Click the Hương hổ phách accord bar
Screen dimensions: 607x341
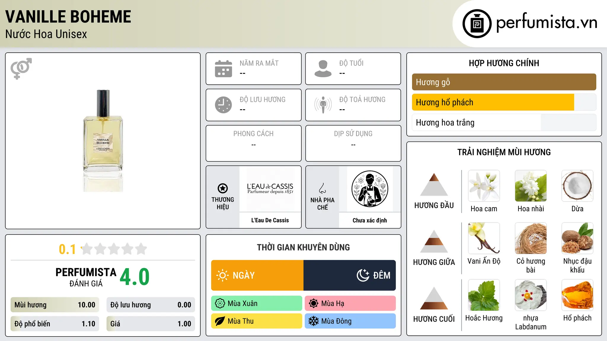tap(504, 102)
